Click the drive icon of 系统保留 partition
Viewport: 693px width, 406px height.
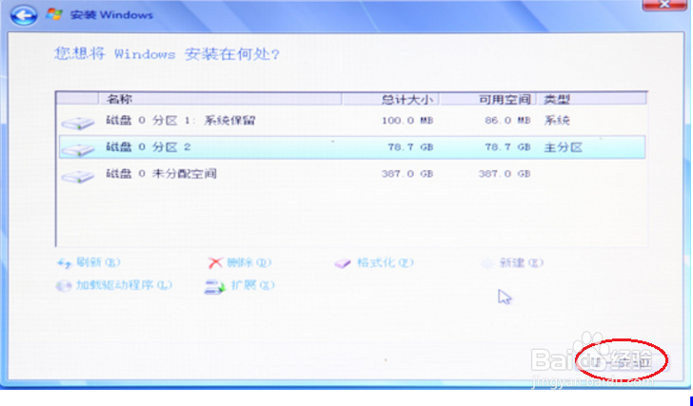(x=78, y=123)
